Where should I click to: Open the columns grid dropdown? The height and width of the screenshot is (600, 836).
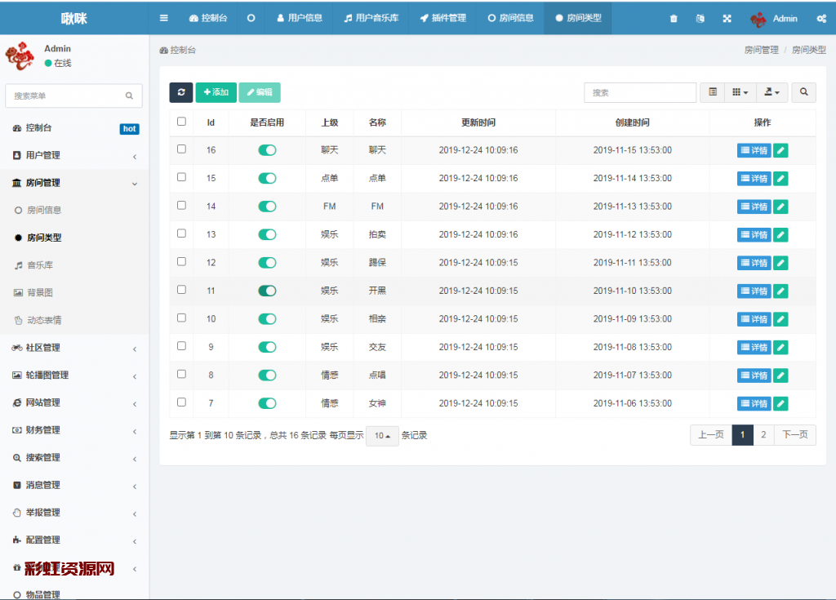coord(740,92)
